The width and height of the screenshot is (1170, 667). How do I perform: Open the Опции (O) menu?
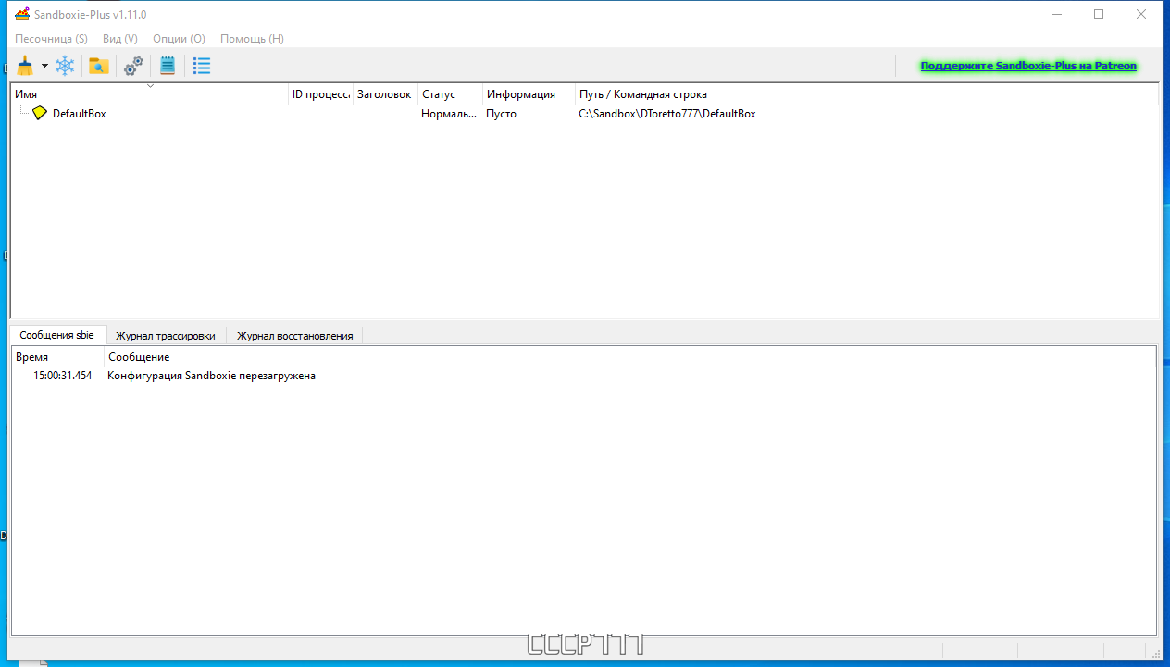coord(179,39)
